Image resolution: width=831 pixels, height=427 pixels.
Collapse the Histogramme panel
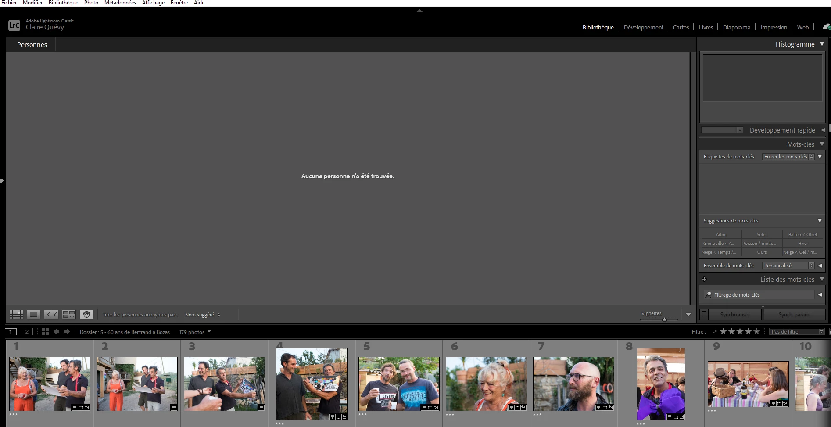[x=822, y=44]
